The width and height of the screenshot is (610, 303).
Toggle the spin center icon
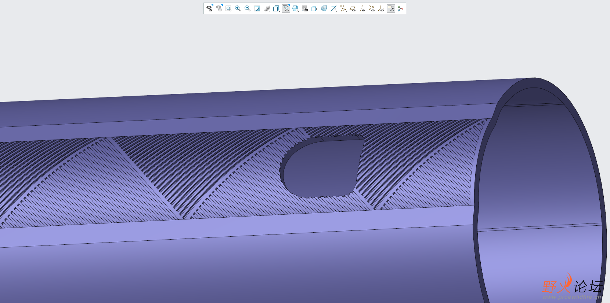coord(400,8)
